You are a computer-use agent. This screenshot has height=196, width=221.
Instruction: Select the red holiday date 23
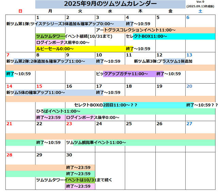[x=69, y=124]
